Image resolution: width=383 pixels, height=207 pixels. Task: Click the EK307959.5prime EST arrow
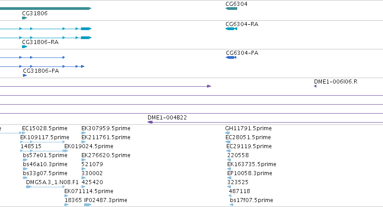coord(84,133)
